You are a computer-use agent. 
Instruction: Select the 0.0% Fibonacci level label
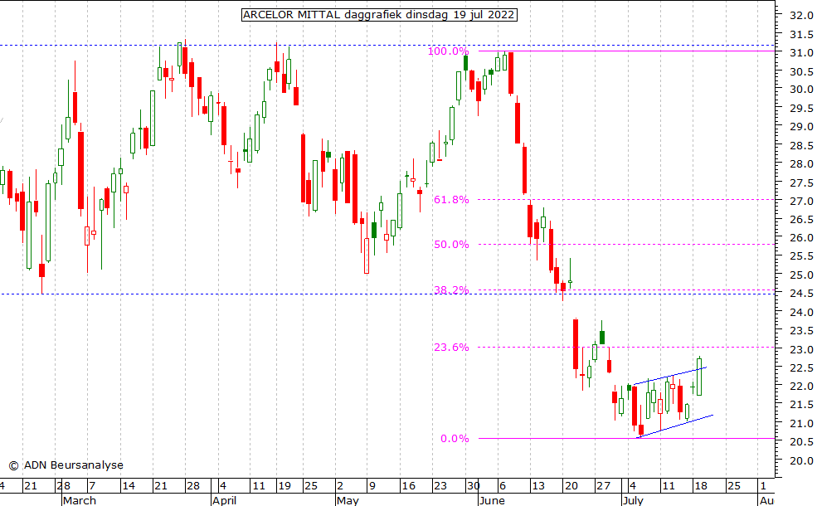tap(455, 439)
